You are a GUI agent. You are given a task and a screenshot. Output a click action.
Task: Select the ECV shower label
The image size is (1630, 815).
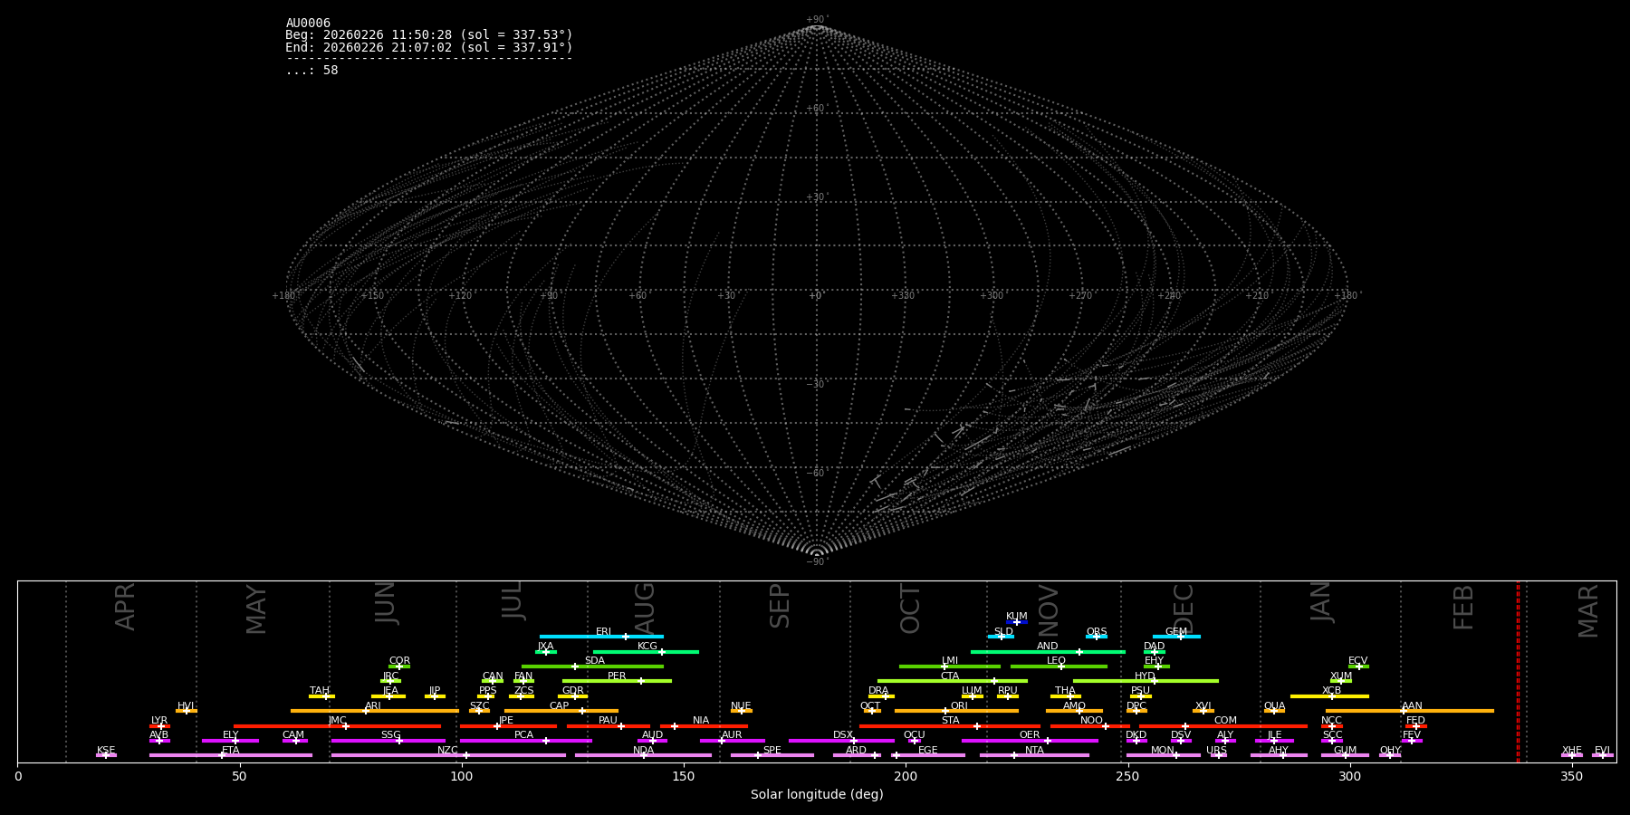(x=1357, y=661)
